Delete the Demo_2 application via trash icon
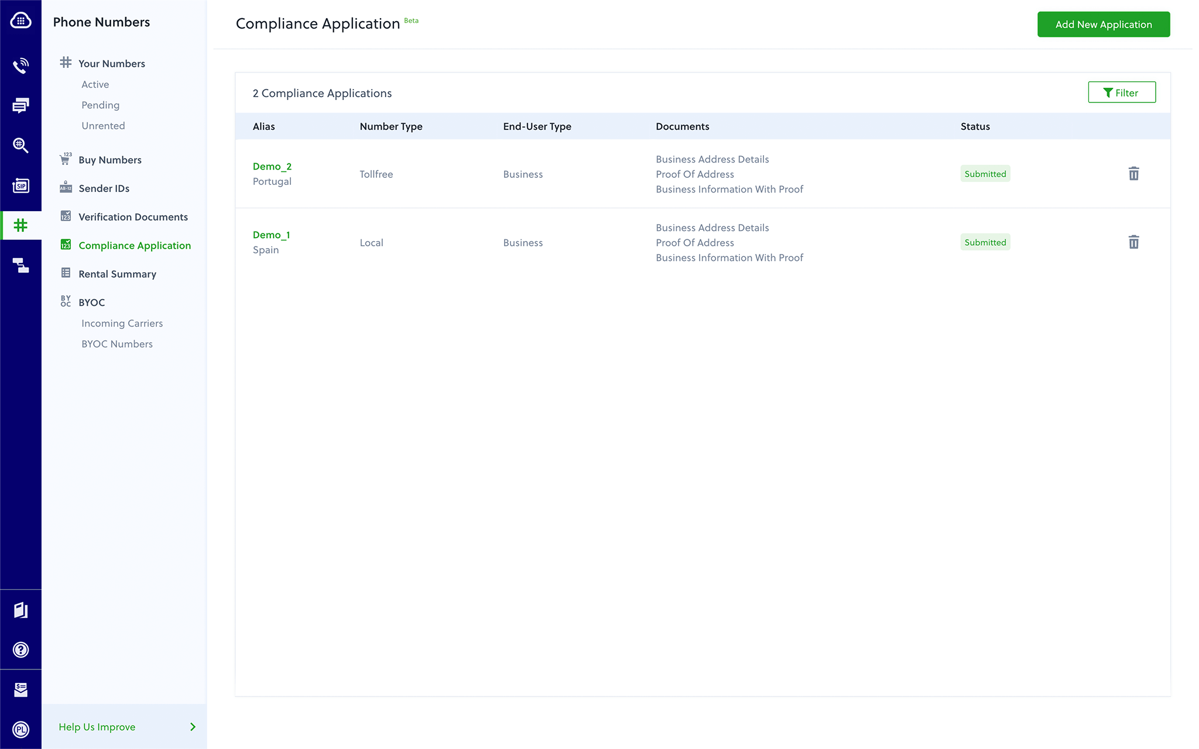1199x749 pixels. tap(1134, 173)
